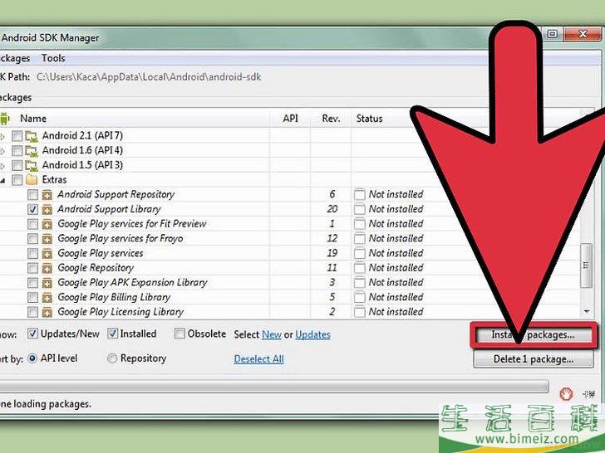Click package icon for Google Play APK Expansion Library

tap(47, 283)
